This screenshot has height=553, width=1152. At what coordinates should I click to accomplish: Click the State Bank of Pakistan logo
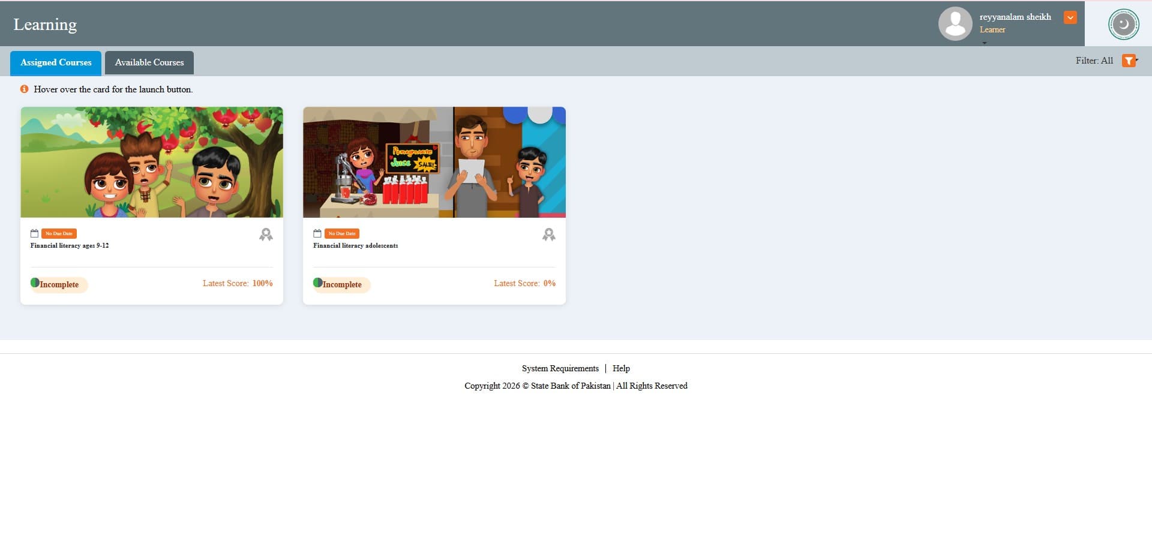pos(1123,24)
